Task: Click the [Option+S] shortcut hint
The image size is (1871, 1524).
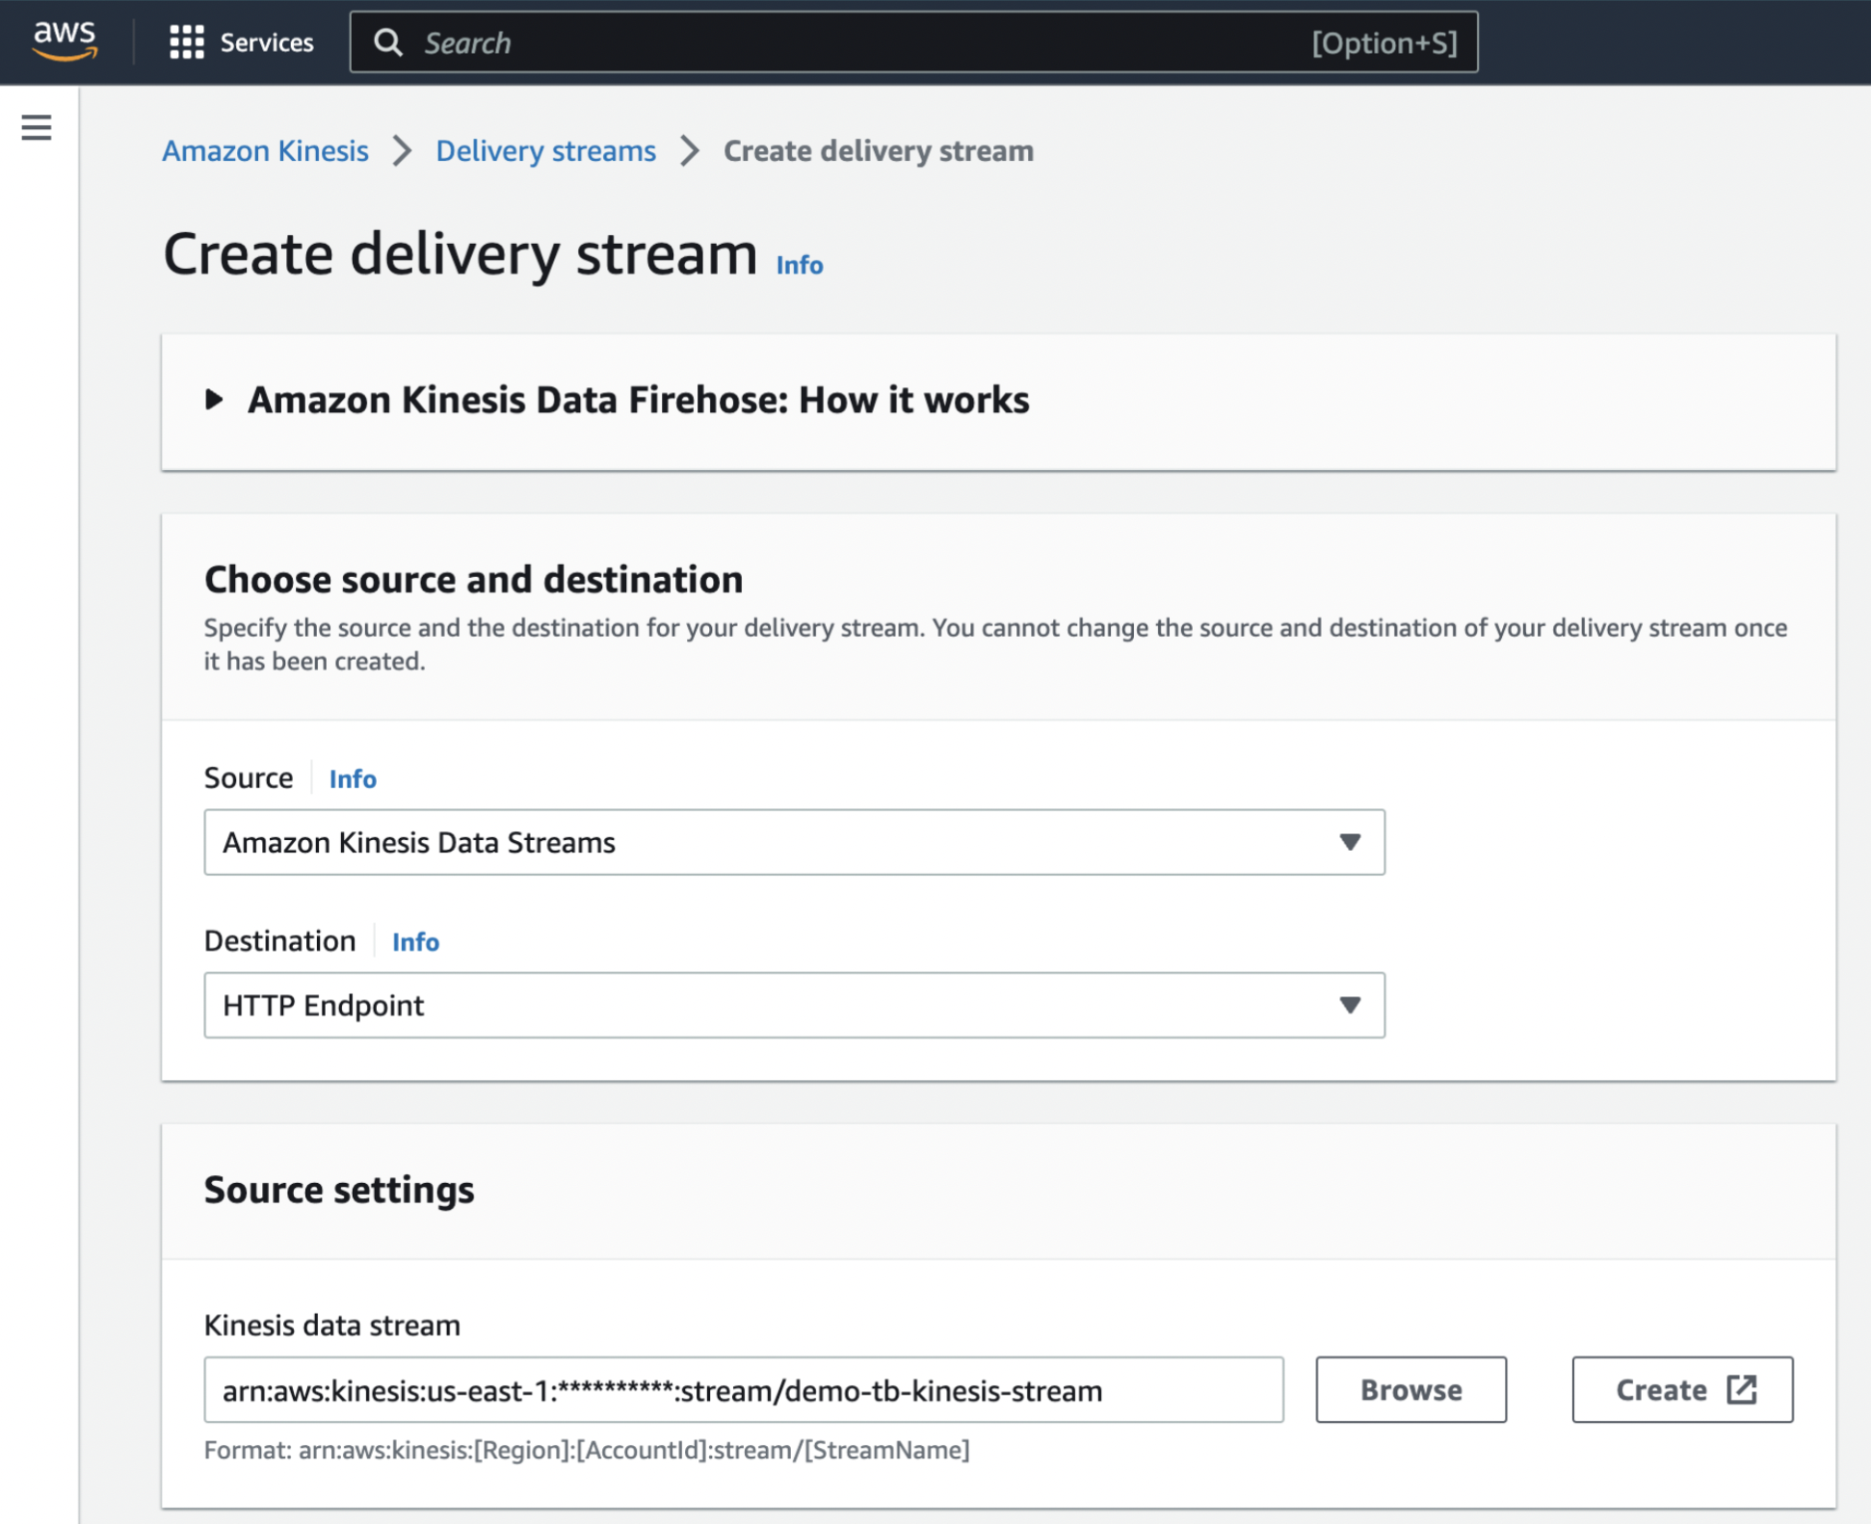Action: [1384, 42]
